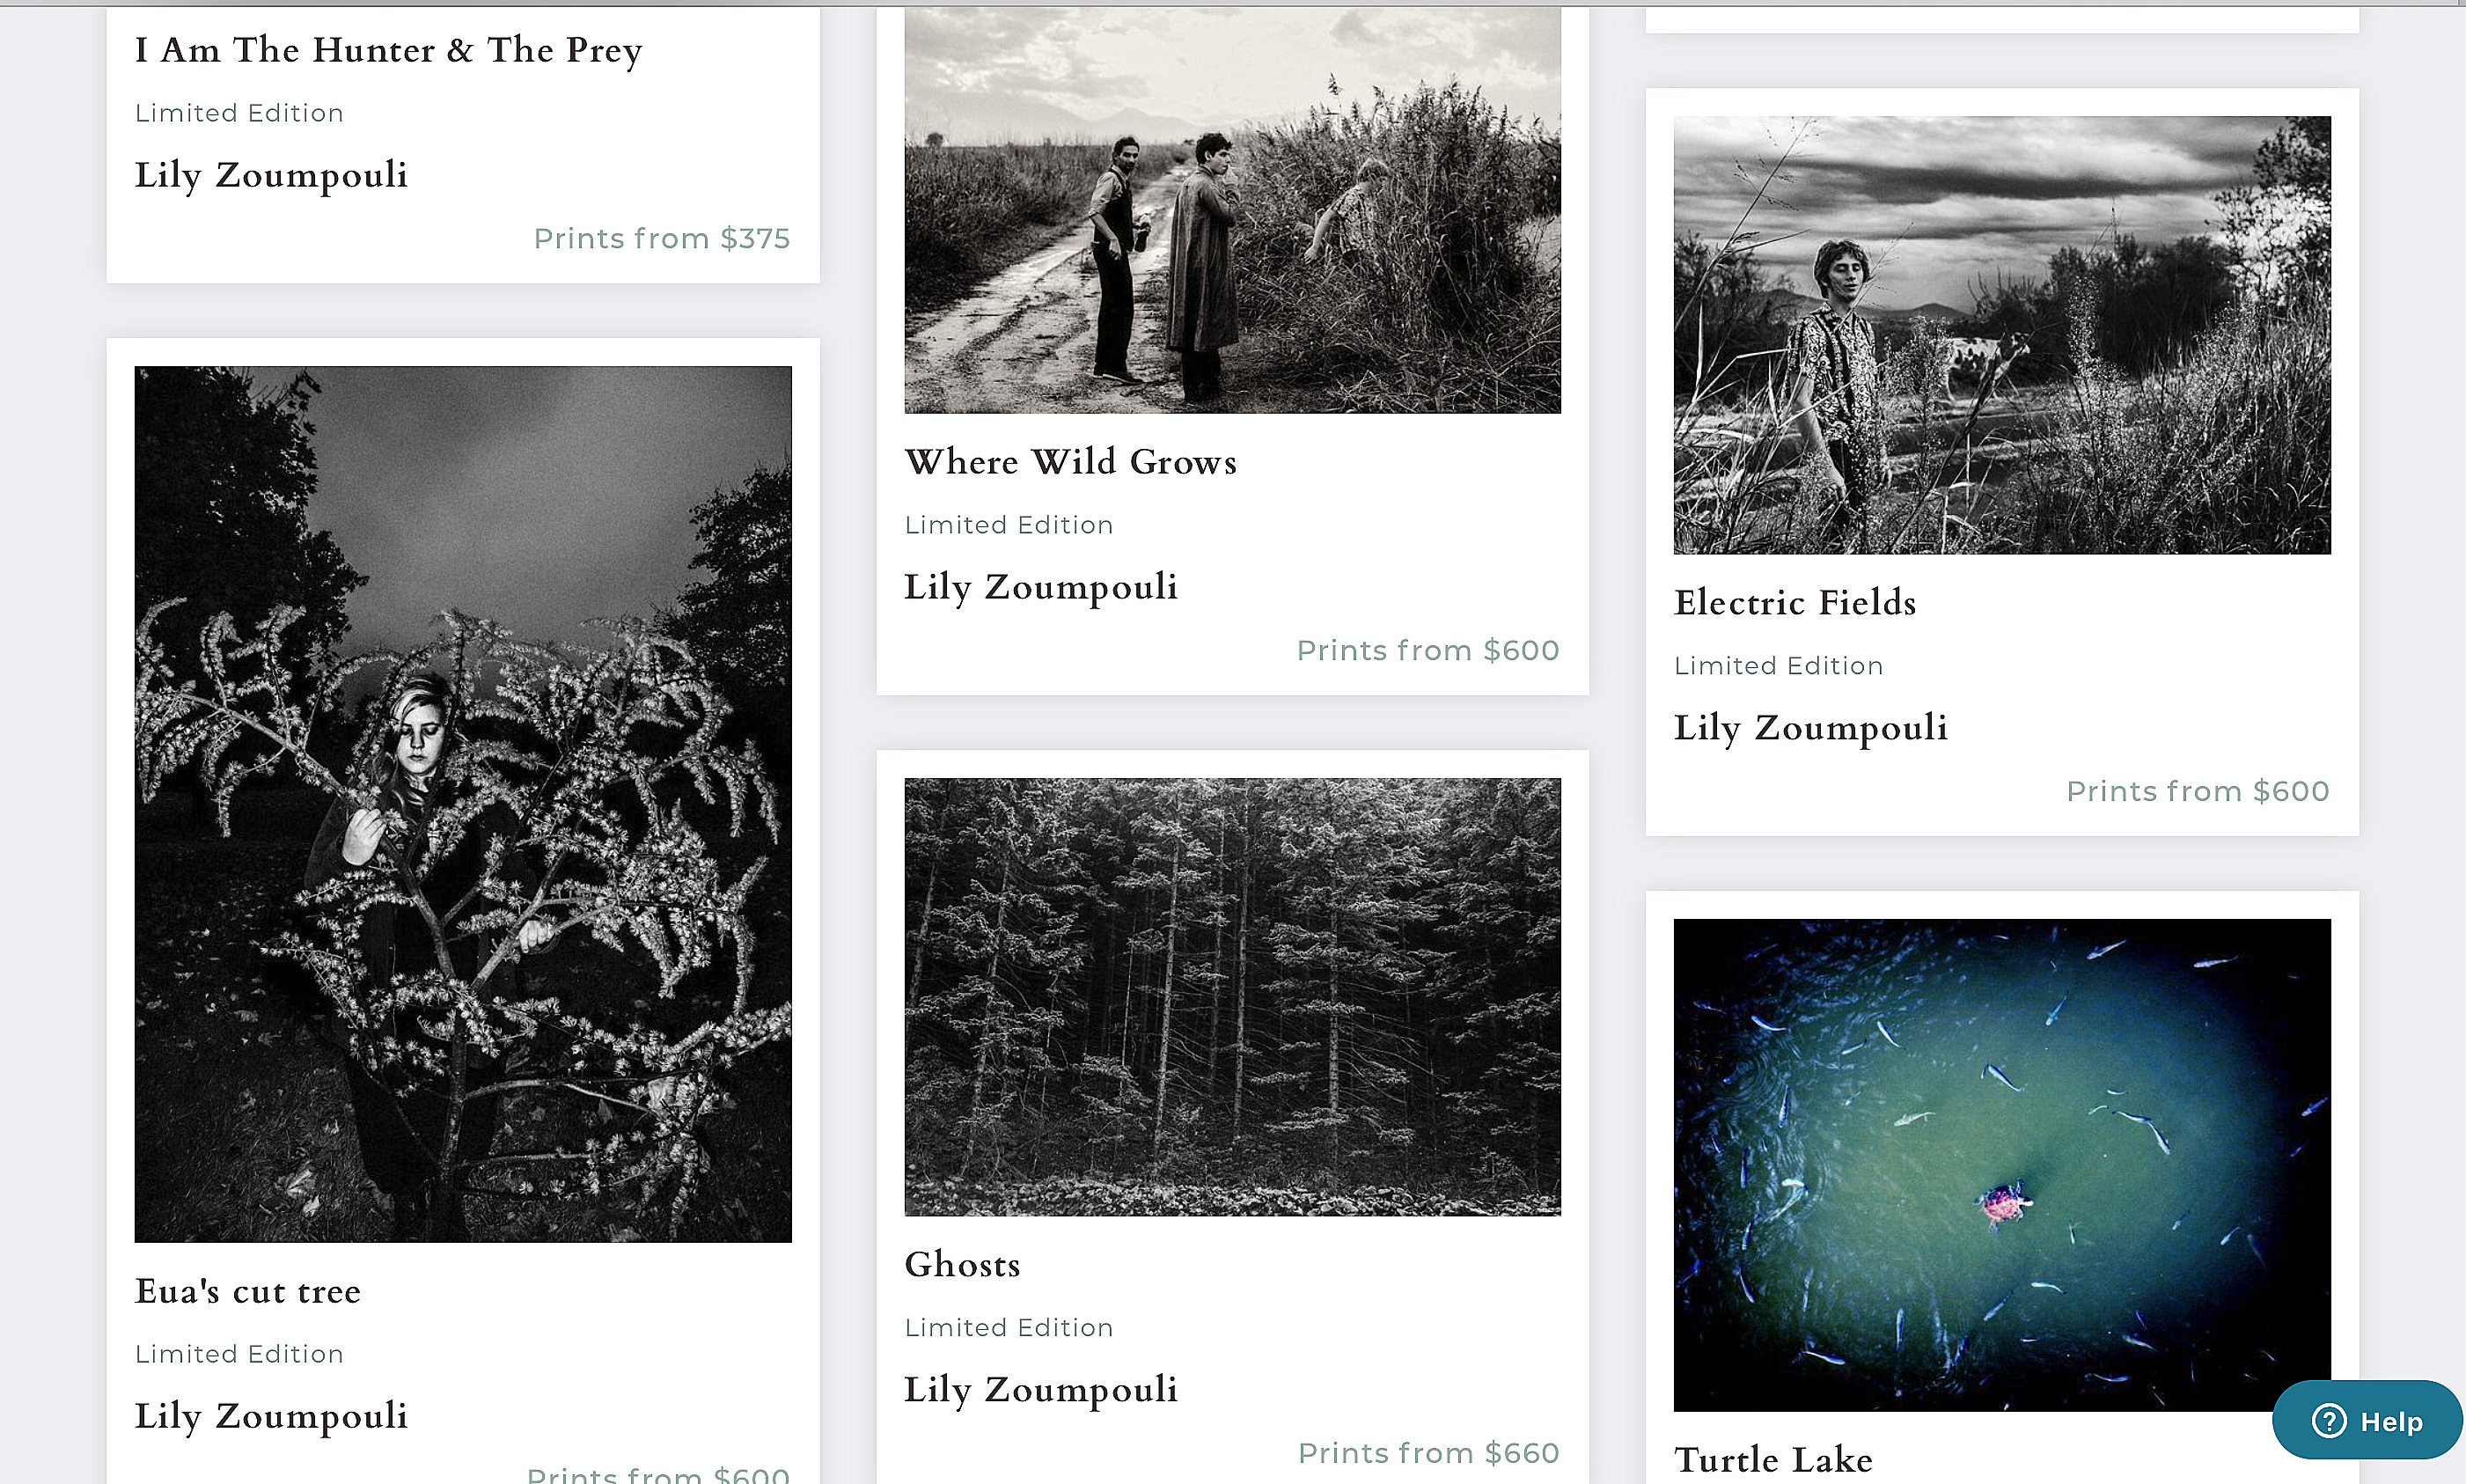This screenshot has height=1484, width=2466.
Task: Open the Help chat button
Action: (x=2367, y=1420)
